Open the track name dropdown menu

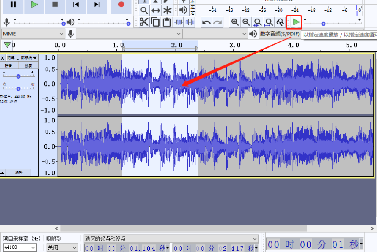pos(22,58)
